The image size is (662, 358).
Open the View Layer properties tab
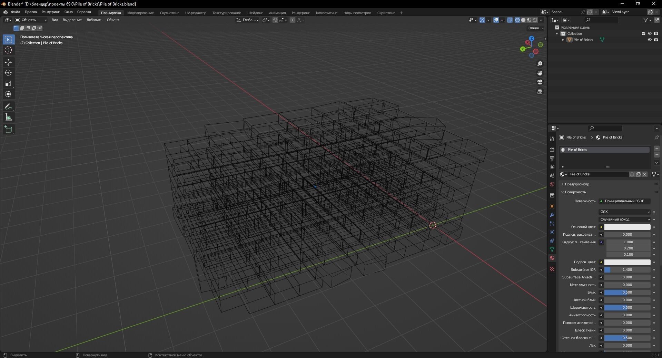pyautogui.click(x=552, y=167)
